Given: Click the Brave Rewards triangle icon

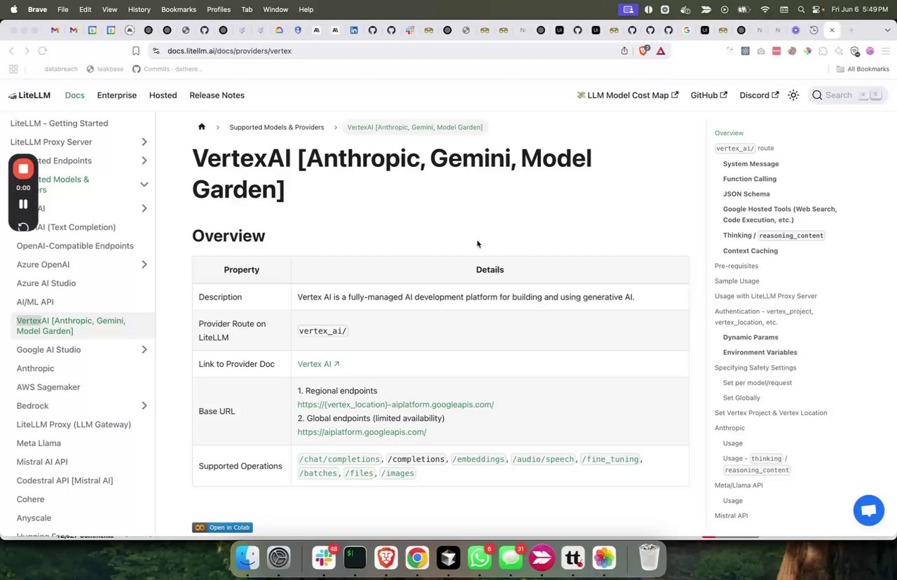Looking at the screenshot, I should point(660,50).
